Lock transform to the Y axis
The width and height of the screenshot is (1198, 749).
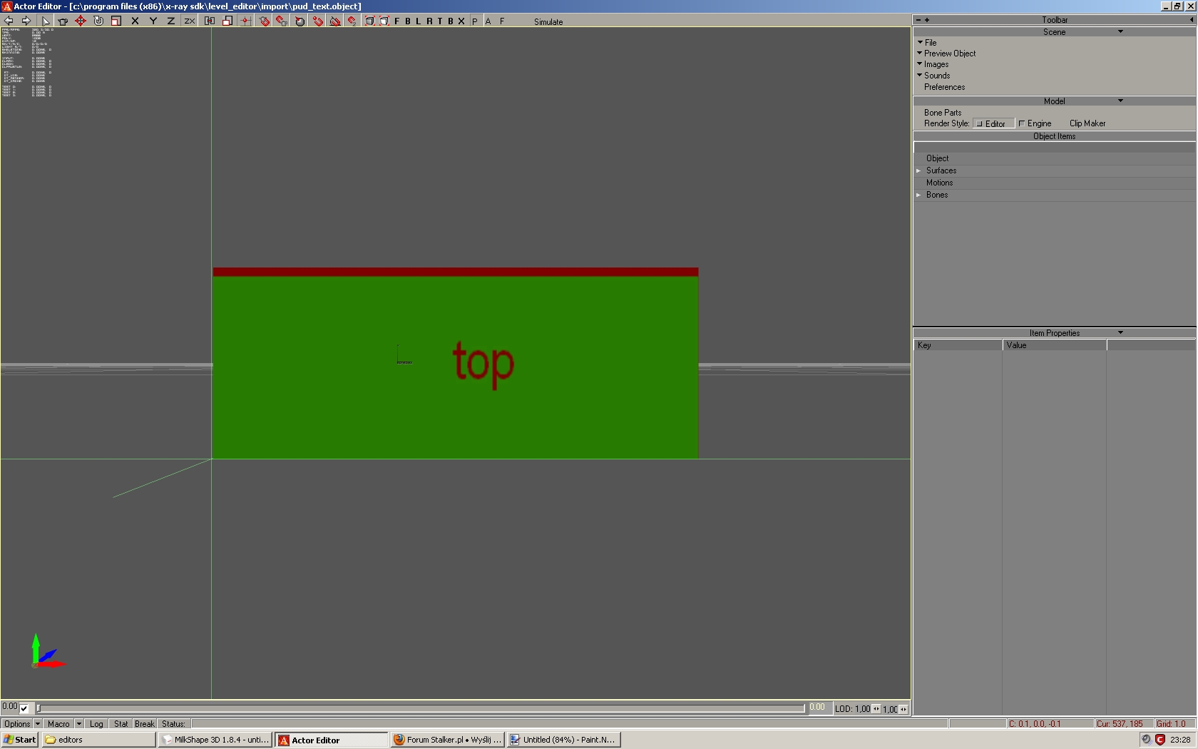pyautogui.click(x=153, y=21)
